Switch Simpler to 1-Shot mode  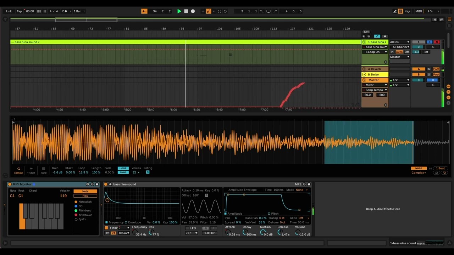[x=31, y=171]
